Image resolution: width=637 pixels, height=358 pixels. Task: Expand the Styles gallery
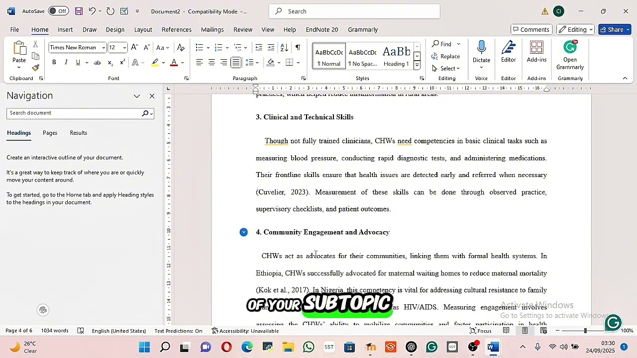coord(417,65)
